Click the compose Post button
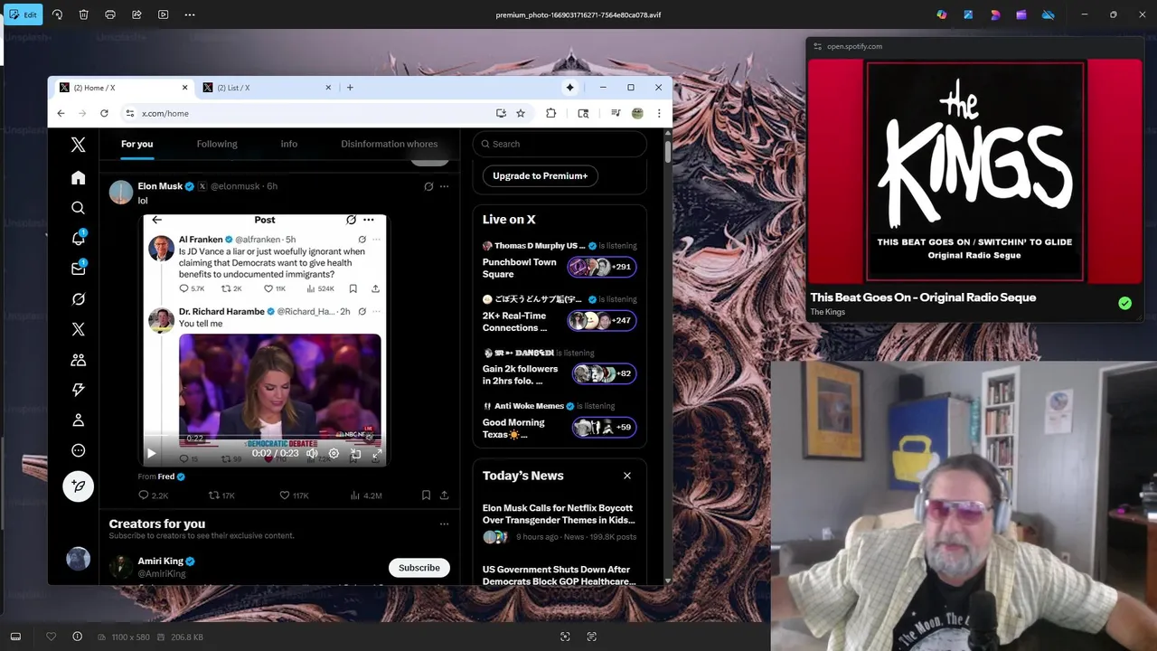The image size is (1157, 651). click(79, 486)
